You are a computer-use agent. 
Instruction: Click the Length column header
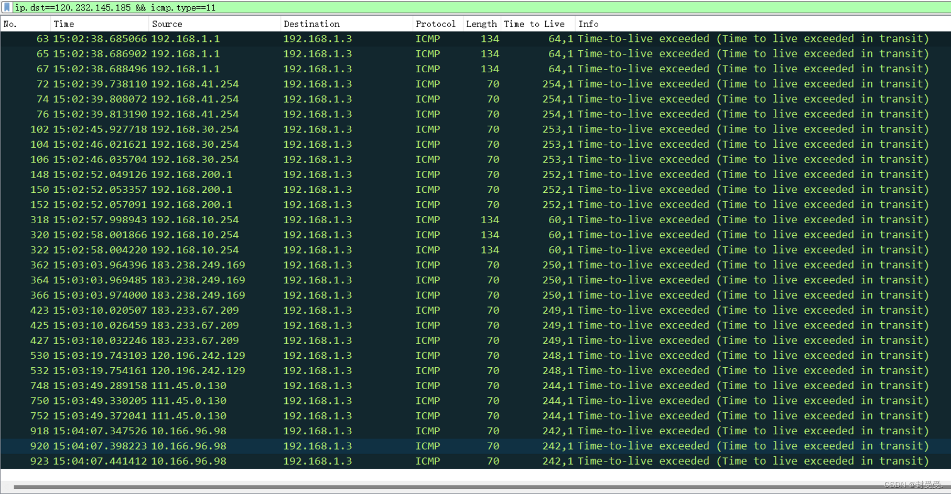point(481,24)
